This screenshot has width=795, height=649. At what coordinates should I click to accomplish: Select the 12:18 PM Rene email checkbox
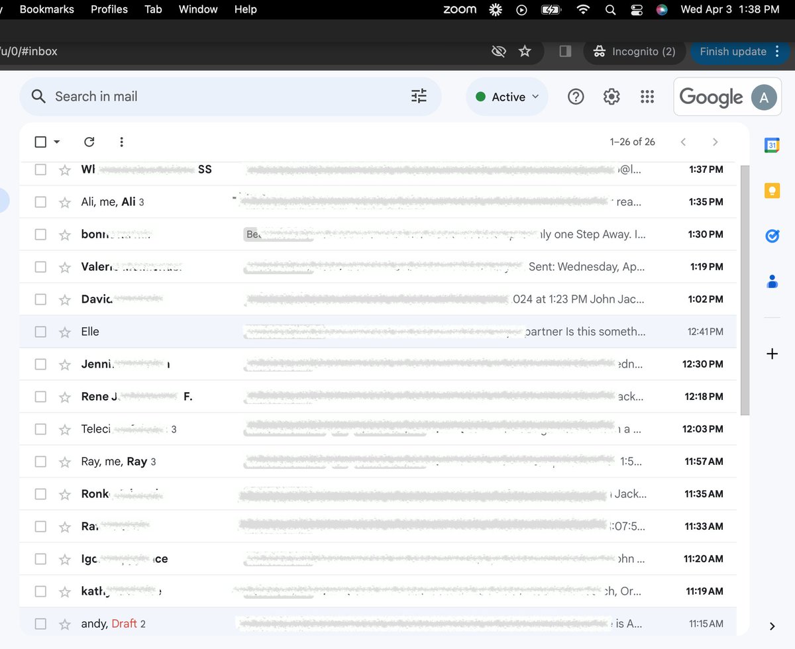40,397
